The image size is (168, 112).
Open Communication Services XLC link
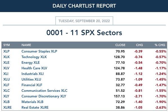tap(44, 91)
